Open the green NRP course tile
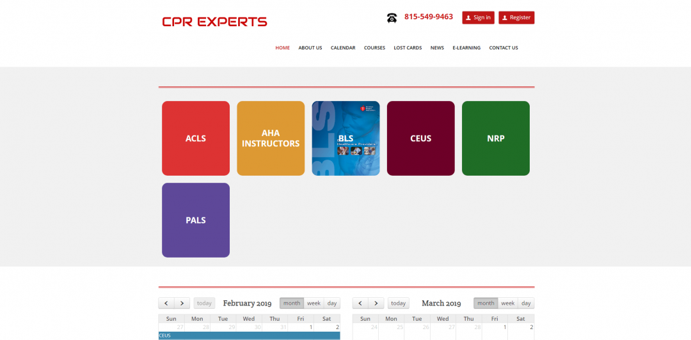The width and height of the screenshot is (691, 340). tap(496, 138)
